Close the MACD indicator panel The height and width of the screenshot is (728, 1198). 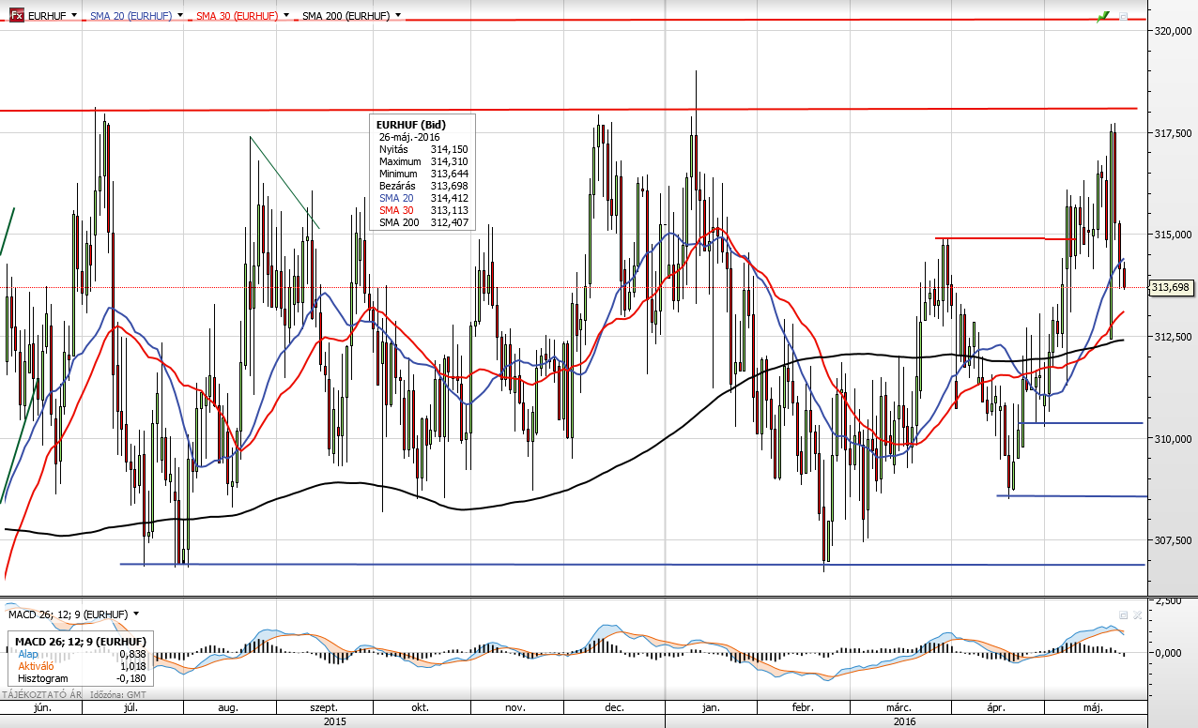(1137, 614)
